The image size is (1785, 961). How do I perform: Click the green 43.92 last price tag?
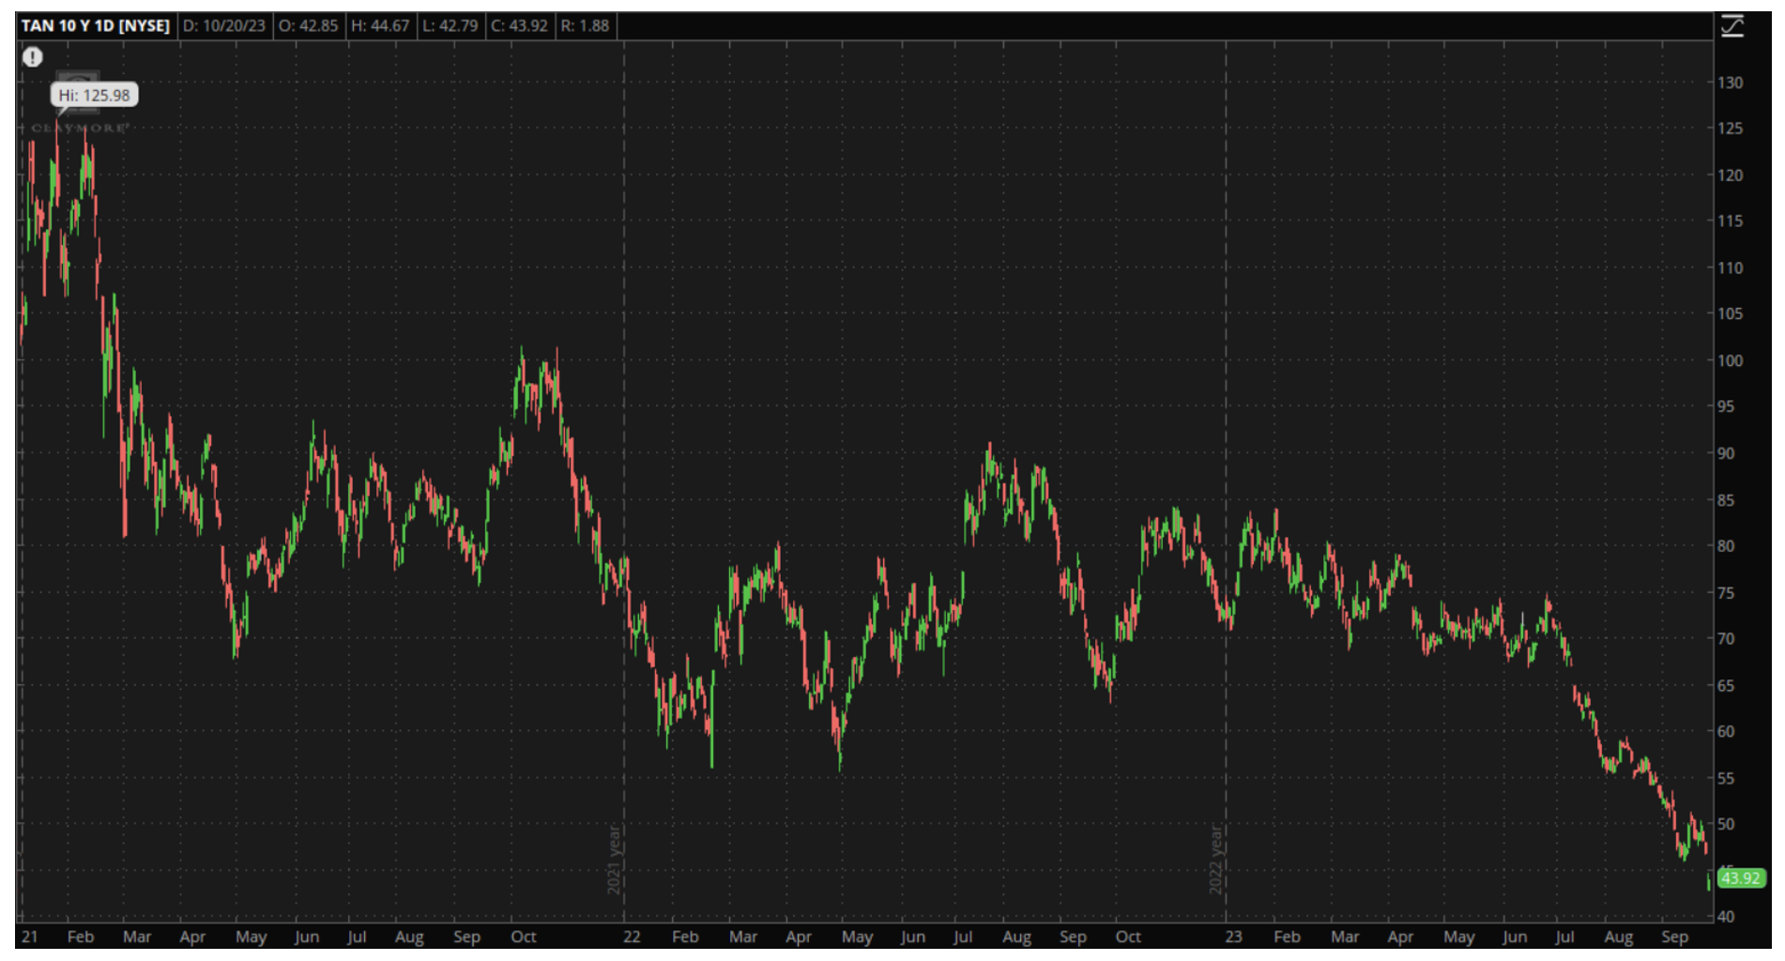1740,878
